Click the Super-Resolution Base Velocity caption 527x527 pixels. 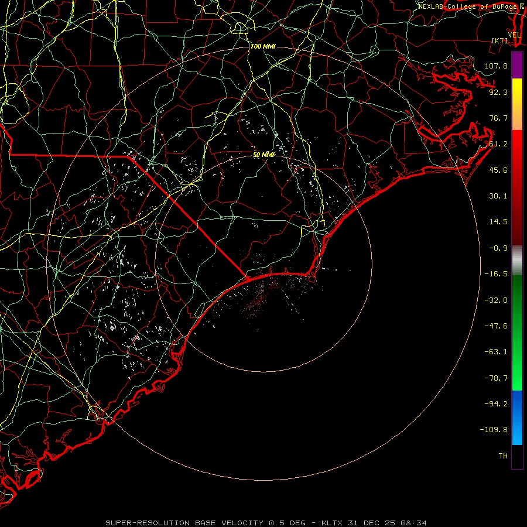(x=266, y=523)
